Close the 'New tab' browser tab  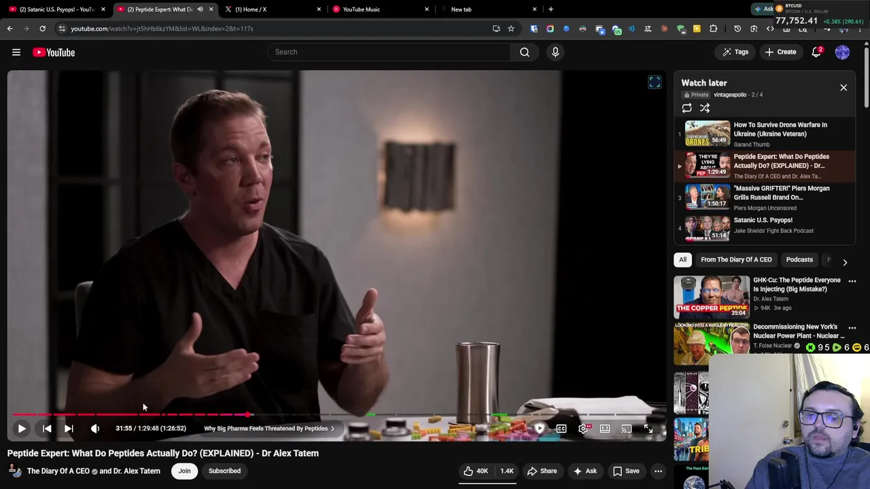pos(534,10)
